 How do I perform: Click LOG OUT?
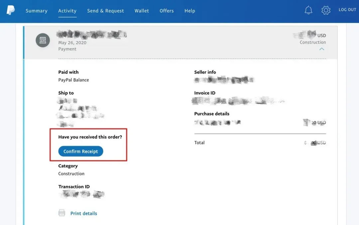point(347,10)
